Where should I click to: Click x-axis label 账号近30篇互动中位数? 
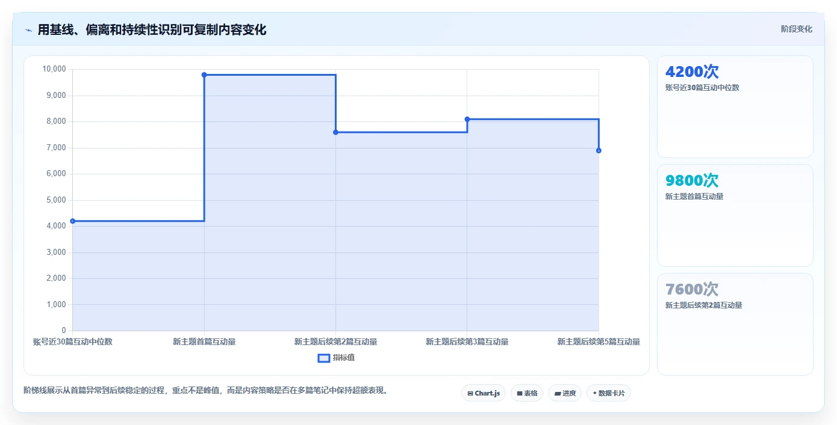[x=72, y=341]
